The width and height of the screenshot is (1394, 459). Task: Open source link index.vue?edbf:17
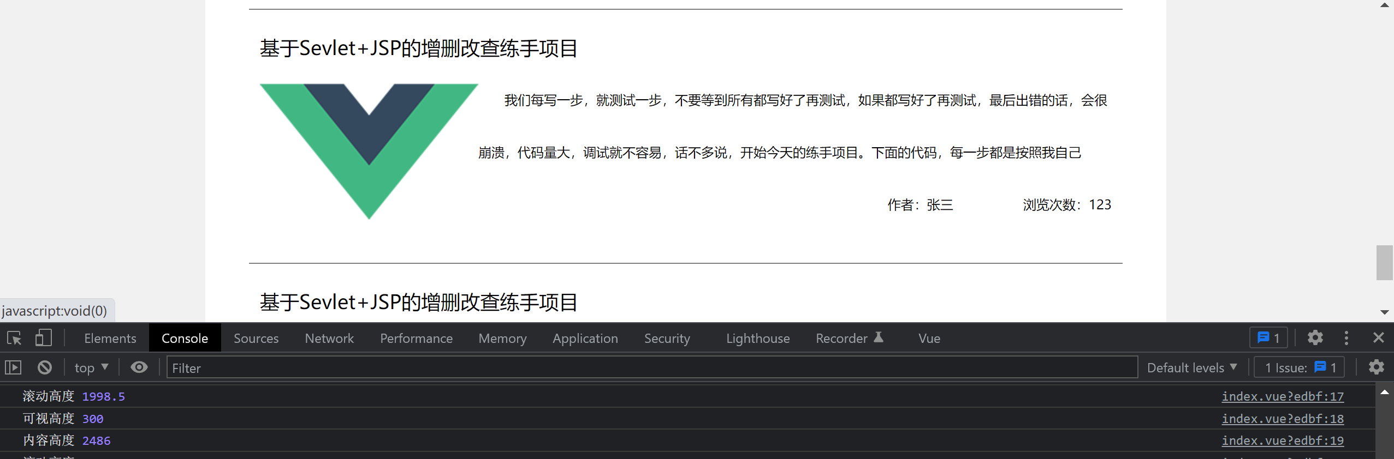[1283, 396]
